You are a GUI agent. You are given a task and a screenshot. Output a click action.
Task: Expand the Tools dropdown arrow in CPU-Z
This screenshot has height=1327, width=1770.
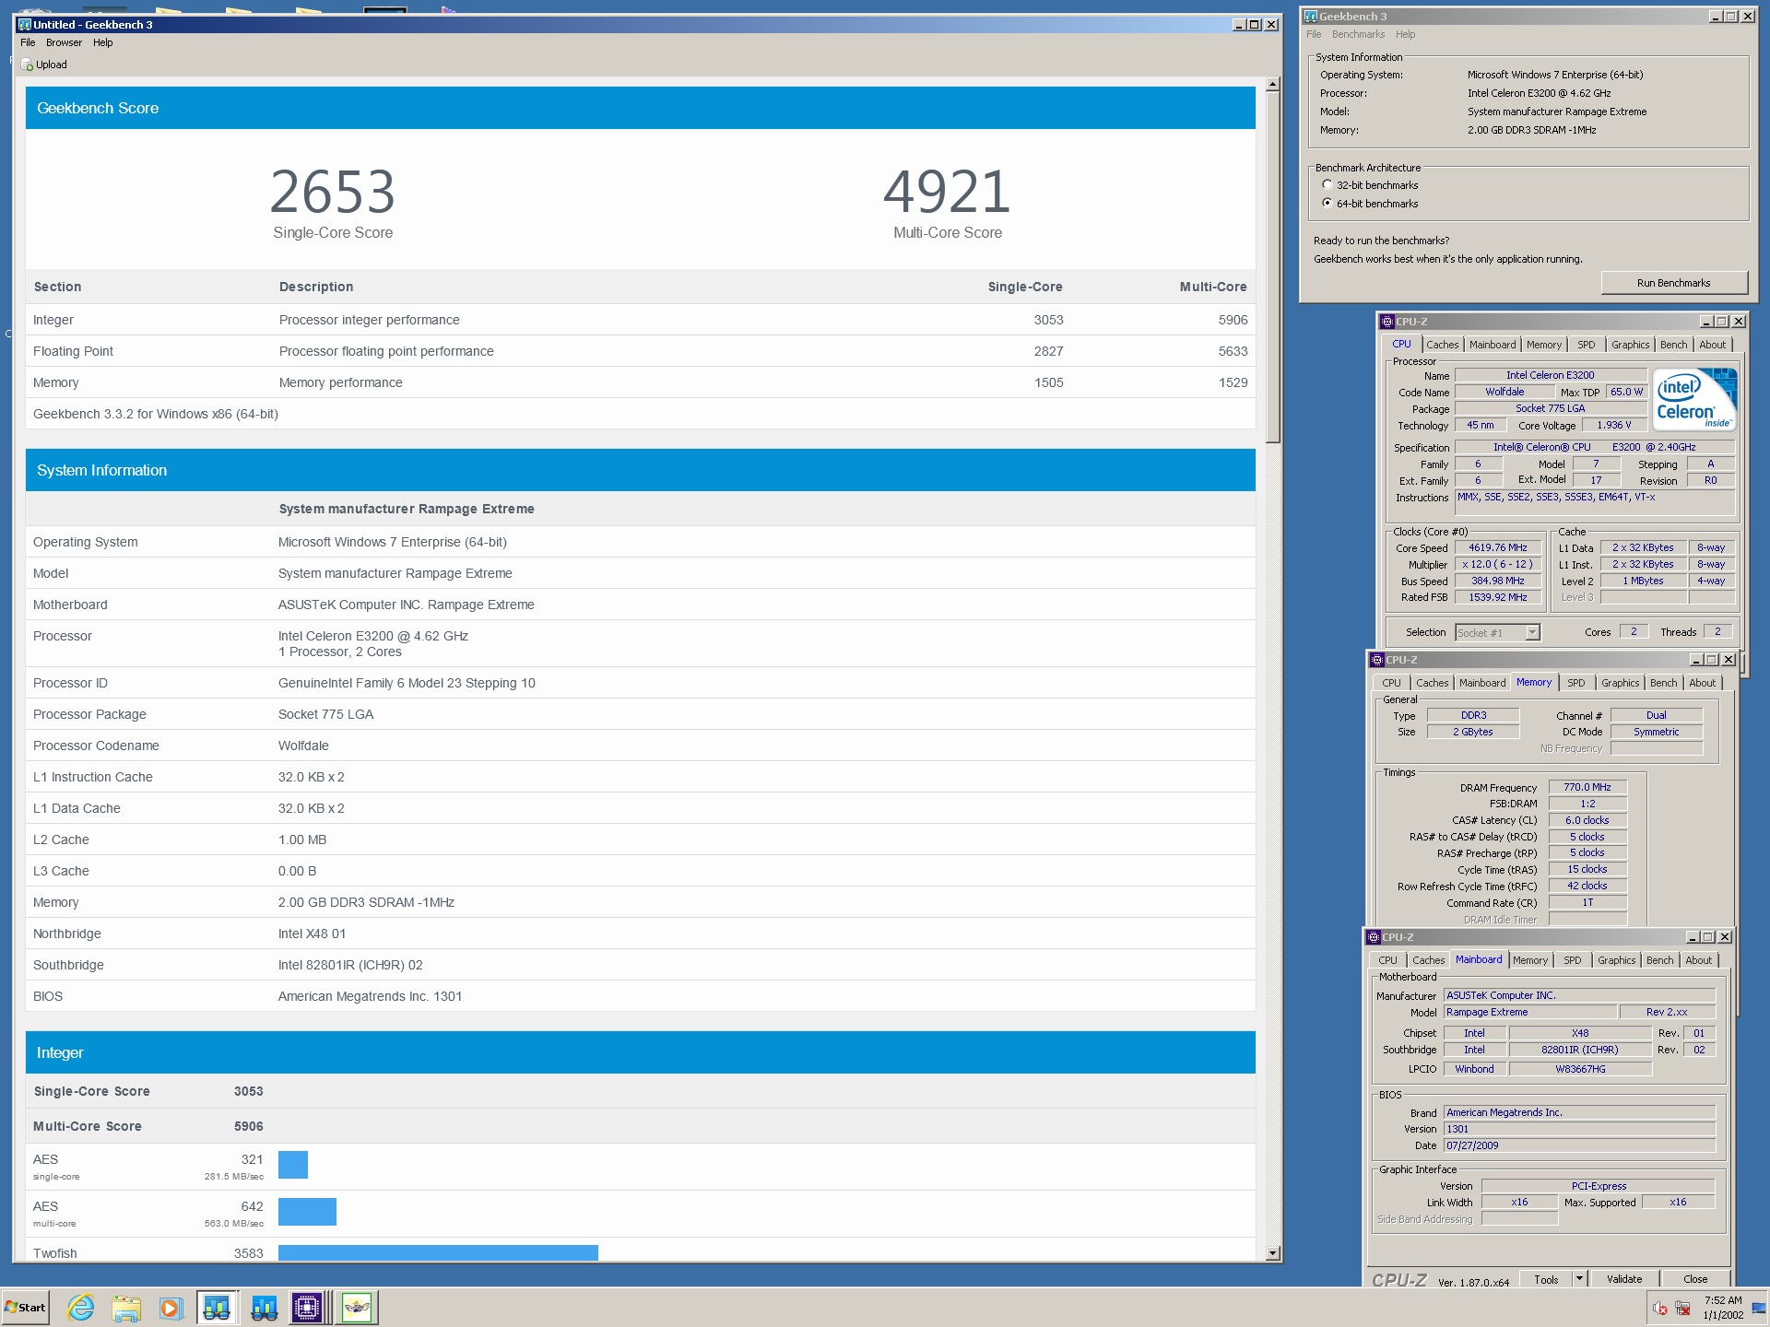tap(1579, 1279)
